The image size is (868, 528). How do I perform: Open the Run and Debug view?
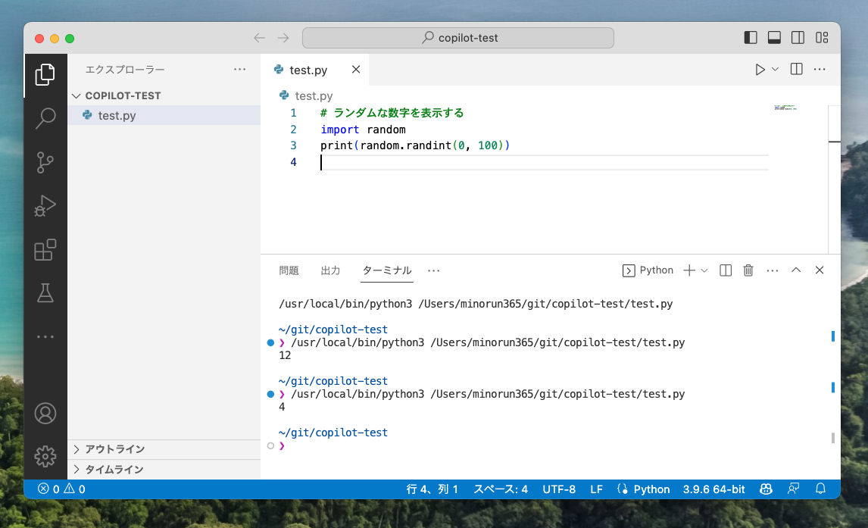(x=45, y=205)
